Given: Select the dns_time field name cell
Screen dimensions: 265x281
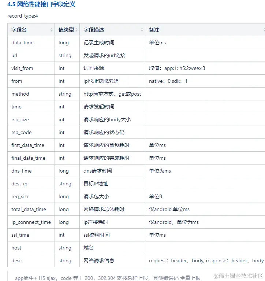Looking at the screenshot, I should tap(31, 171).
